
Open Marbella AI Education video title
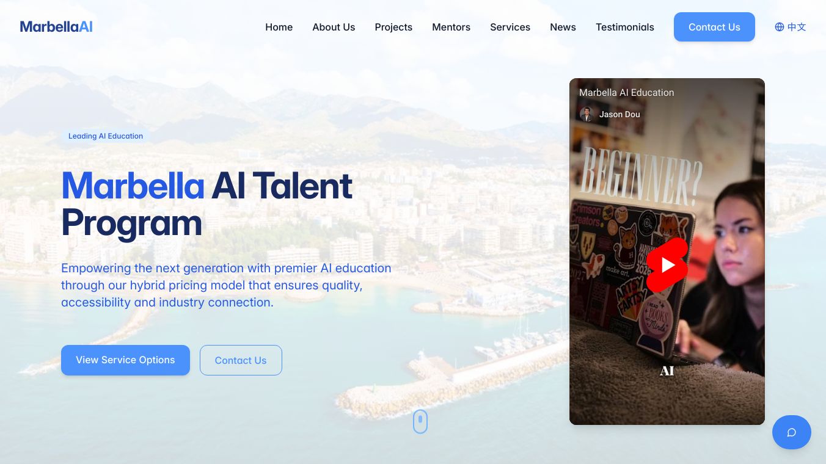click(626, 92)
